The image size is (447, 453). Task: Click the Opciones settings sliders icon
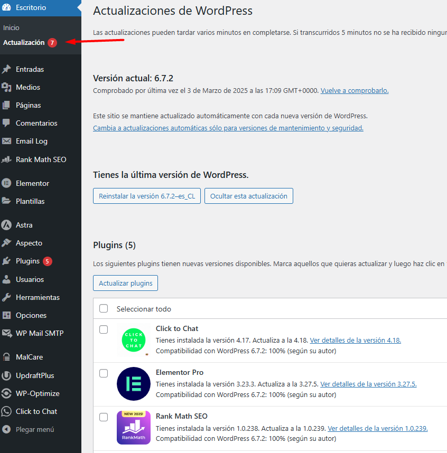(x=6, y=315)
